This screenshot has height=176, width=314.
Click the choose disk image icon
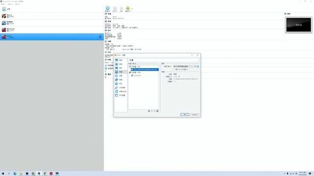coord(198,66)
